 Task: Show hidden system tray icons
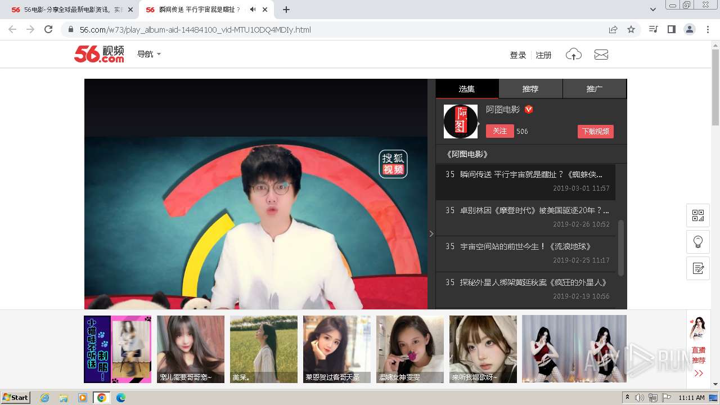click(627, 398)
